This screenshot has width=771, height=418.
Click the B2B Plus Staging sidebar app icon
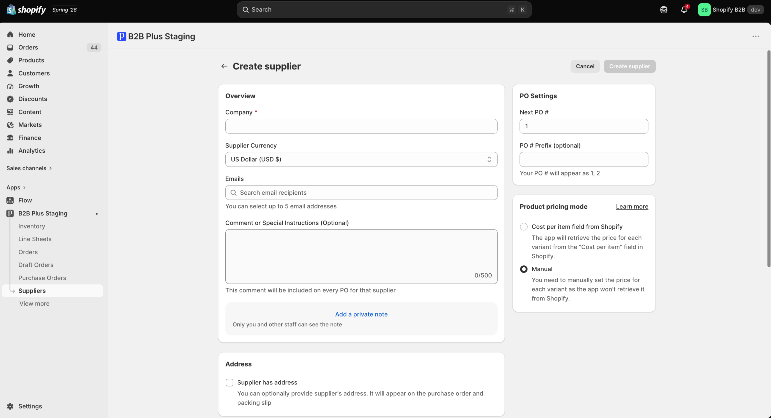[x=10, y=213]
